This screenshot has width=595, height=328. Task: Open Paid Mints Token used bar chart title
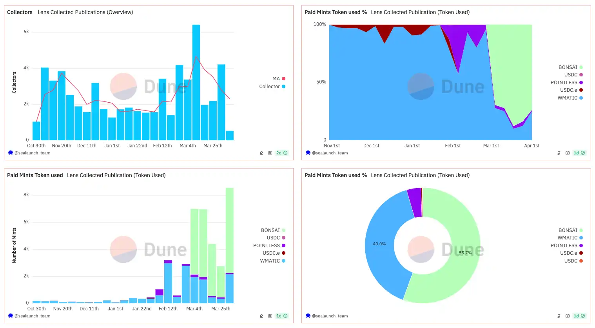(35, 175)
